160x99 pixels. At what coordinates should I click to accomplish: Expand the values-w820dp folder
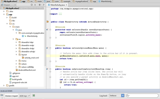[x=16, y=67]
